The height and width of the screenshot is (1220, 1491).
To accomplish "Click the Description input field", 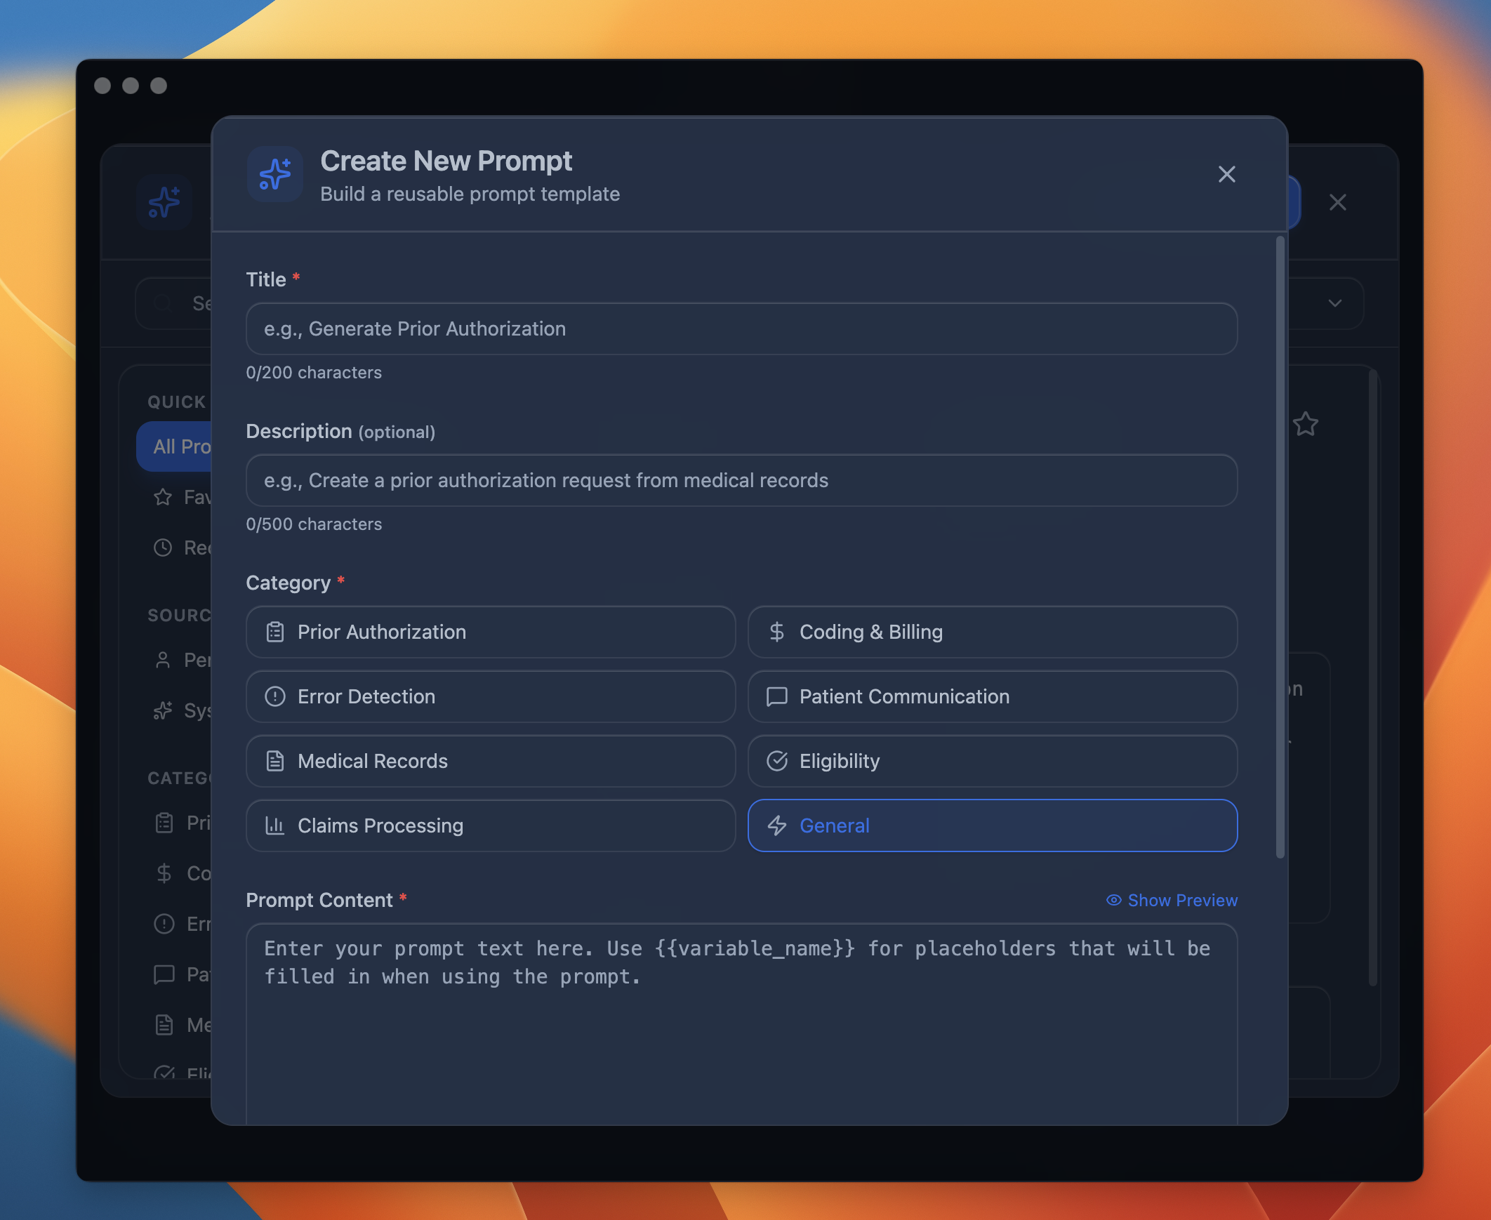I will 741,481.
